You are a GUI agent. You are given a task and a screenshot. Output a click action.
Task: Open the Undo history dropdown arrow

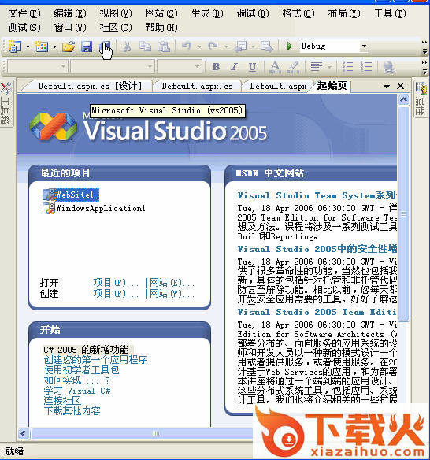[x=200, y=46]
